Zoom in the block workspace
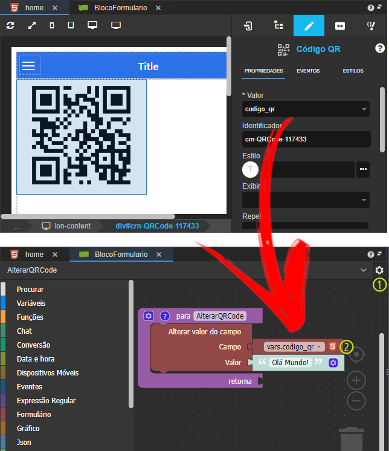Image resolution: width=389 pixels, height=451 pixels. point(356,380)
